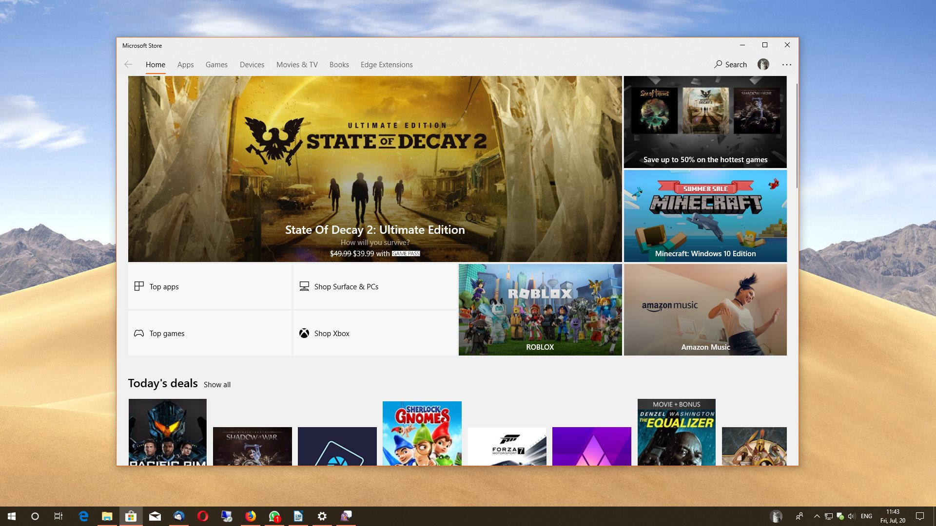Open Thunderbird from the taskbar
Viewport: 936px width, 526px height.
click(x=179, y=516)
